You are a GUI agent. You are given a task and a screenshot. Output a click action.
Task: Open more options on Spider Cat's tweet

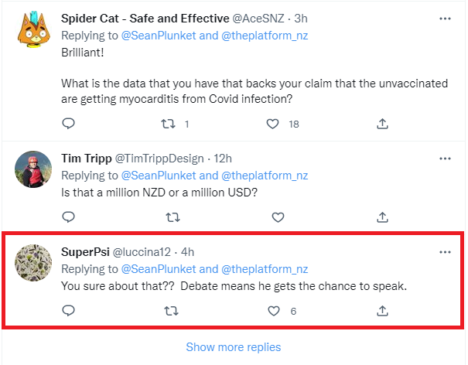point(445,18)
